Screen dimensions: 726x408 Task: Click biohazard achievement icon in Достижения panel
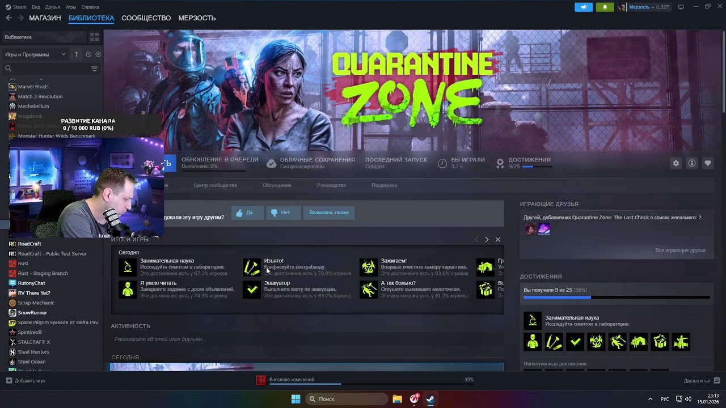(x=596, y=342)
